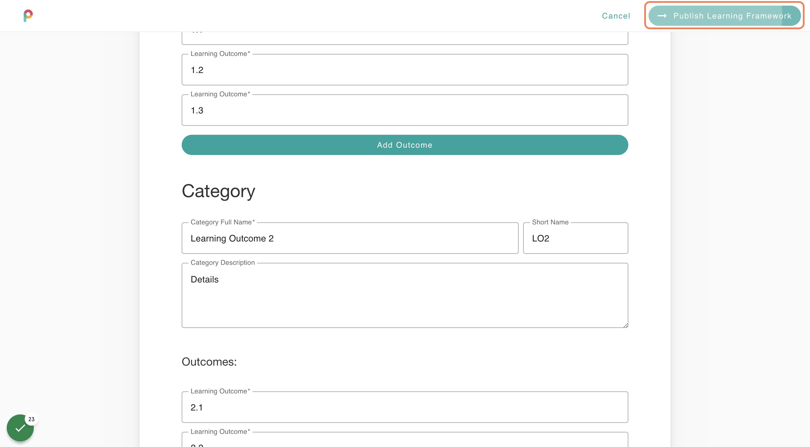Click the Outcomes: label
810x447 pixels.
coord(209,362)
